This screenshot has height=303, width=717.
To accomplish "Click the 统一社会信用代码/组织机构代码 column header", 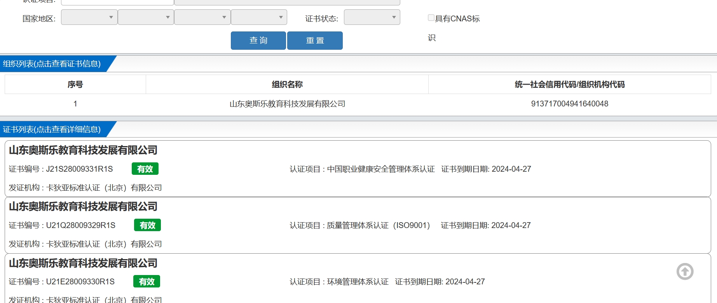I will coord(570,84).
